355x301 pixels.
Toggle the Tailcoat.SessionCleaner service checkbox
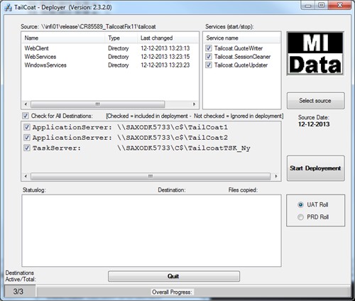coord(209,57)
